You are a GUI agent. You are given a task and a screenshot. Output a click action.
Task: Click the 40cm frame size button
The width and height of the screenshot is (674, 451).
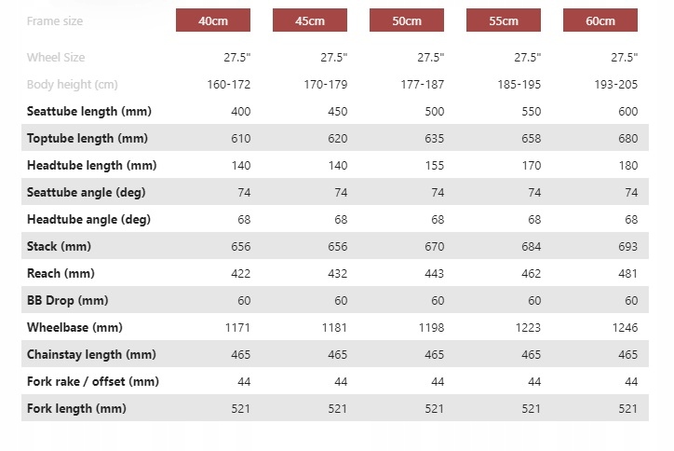pyautogui.click(x=213, y=20)
